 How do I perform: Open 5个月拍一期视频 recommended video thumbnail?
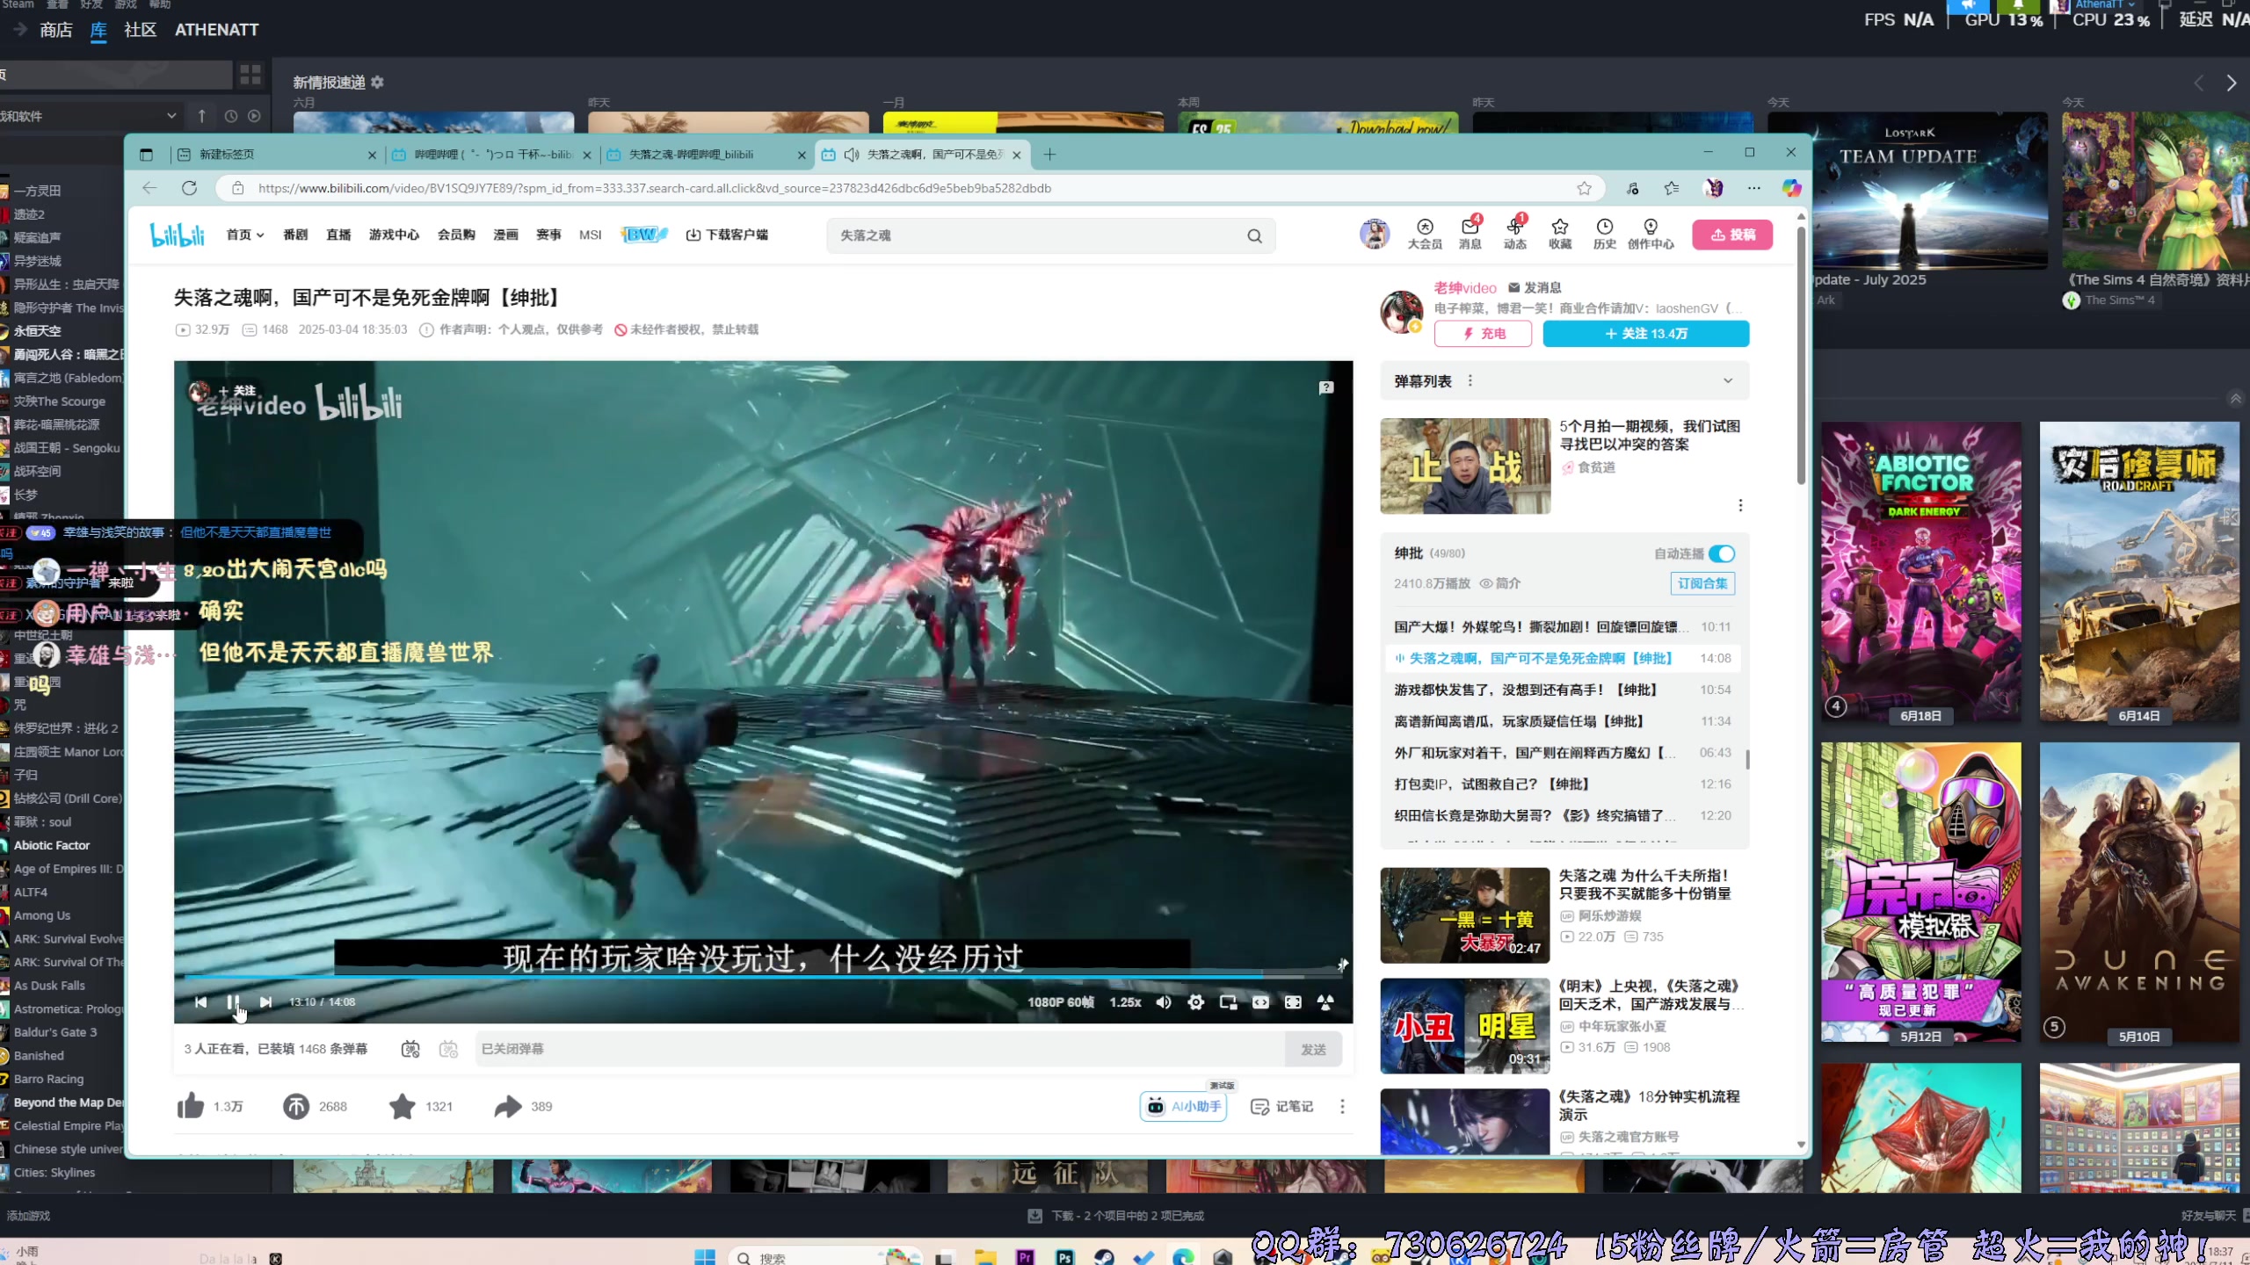point(1465,466)
